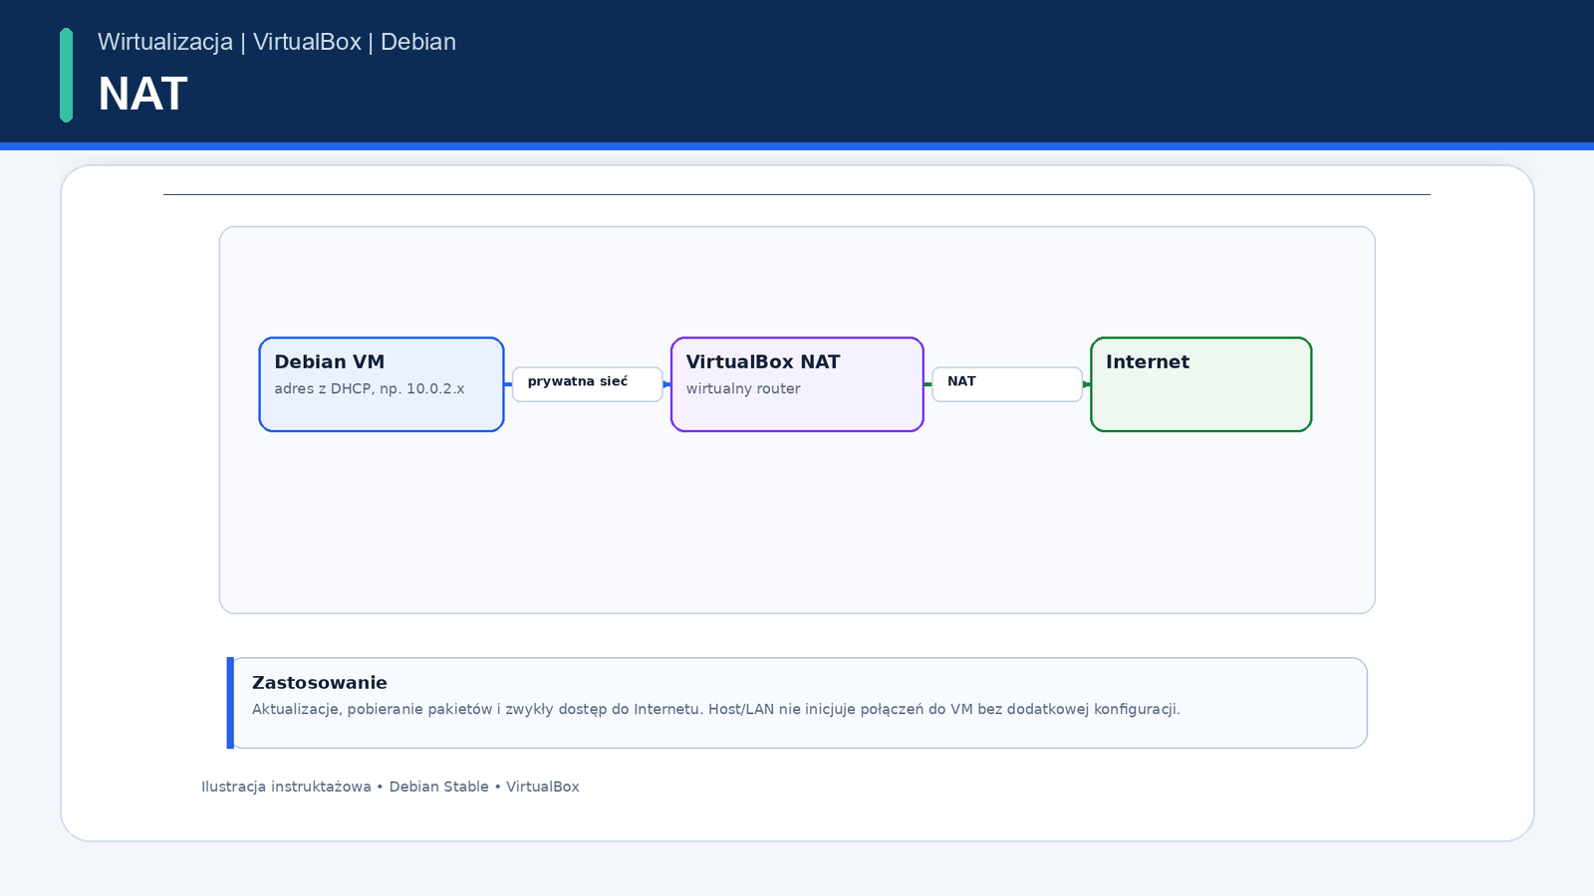Image resolution: width=1594 pixels, height=896 pixels.
Task: Click the "adres z DHCP, np. 10.0.2.x" text
Action: click(x=370, y=389)
